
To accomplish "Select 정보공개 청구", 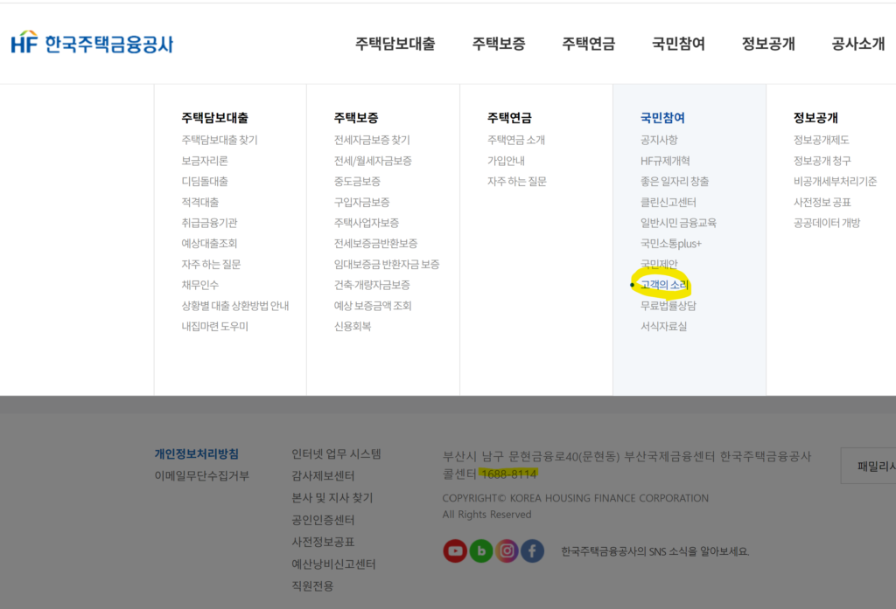I will [x=822, y=161].
